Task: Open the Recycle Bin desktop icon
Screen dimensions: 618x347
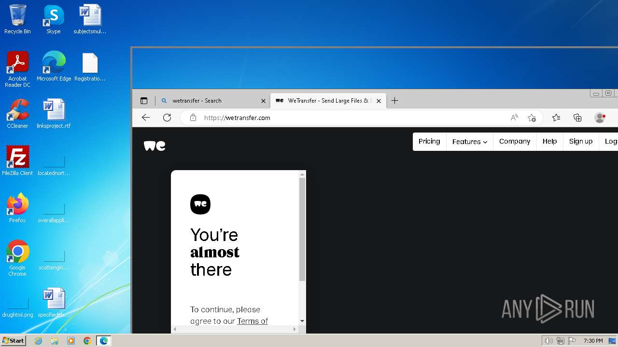Action: pyautogui.click(x=17, y=19)
